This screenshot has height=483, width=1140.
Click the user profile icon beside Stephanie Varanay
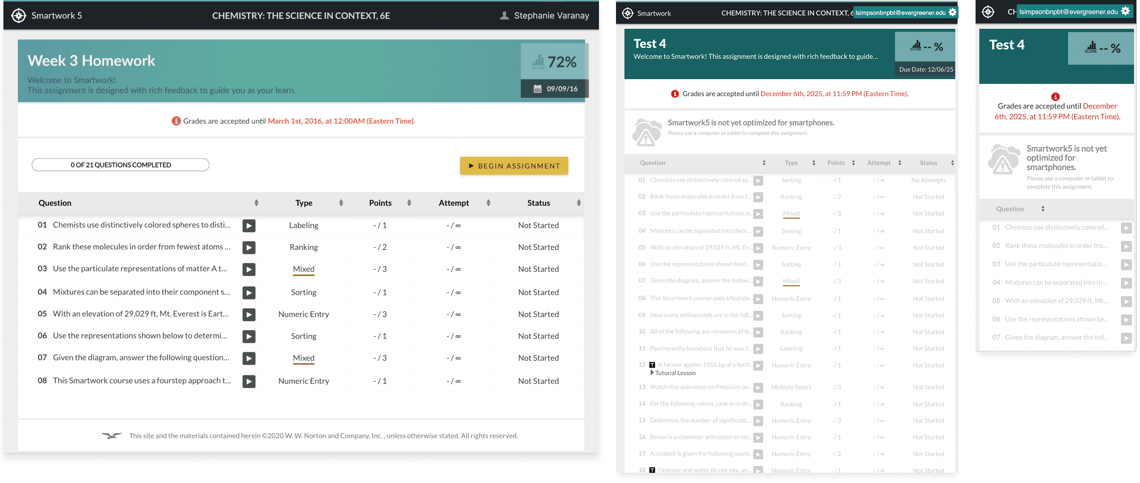pyautogui.click(x=504, y=15)
